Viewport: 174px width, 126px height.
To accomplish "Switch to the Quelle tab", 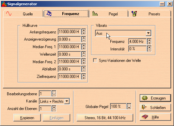I will pyautogui.click(x=23, y=14).
